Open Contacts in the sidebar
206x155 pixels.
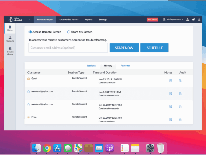pyautogui.click(x=10, y=39)
